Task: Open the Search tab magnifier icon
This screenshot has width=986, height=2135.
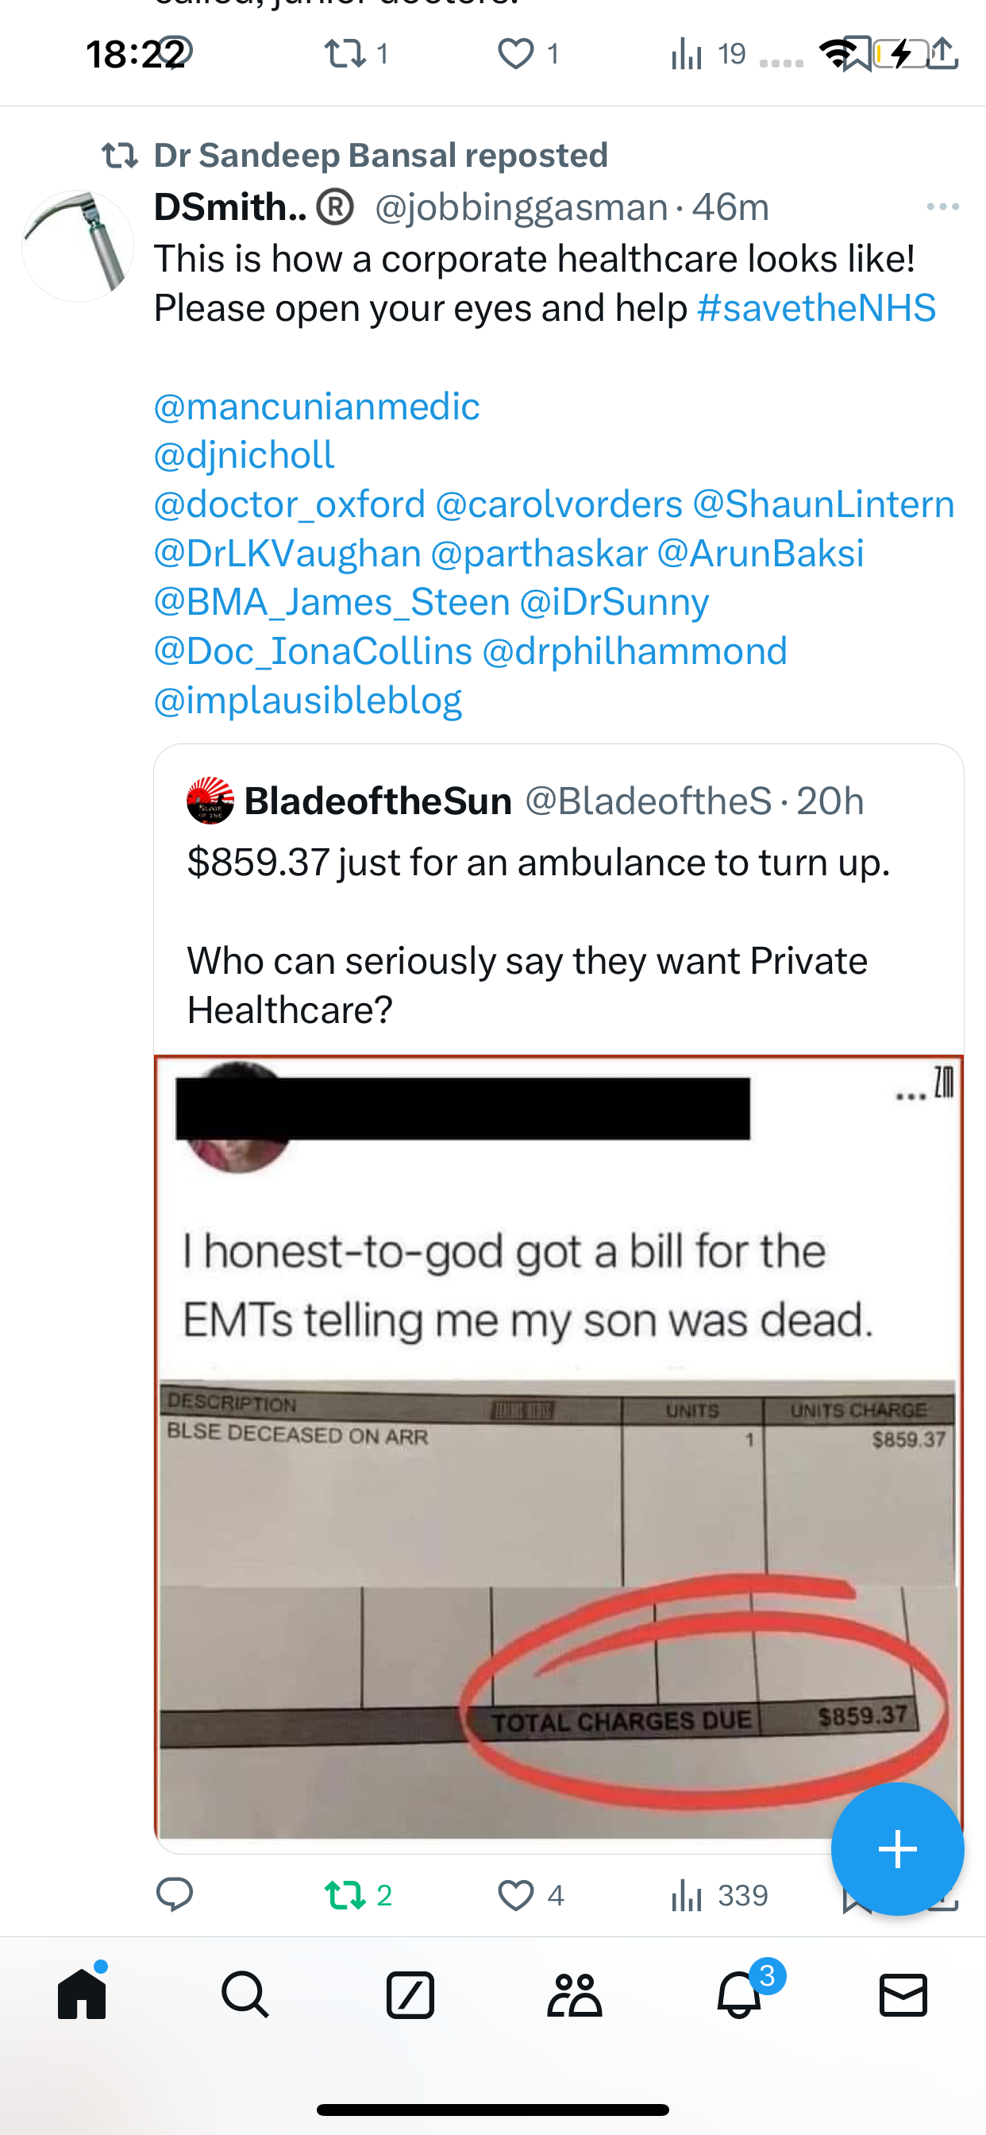Action: pos(245,1994)
